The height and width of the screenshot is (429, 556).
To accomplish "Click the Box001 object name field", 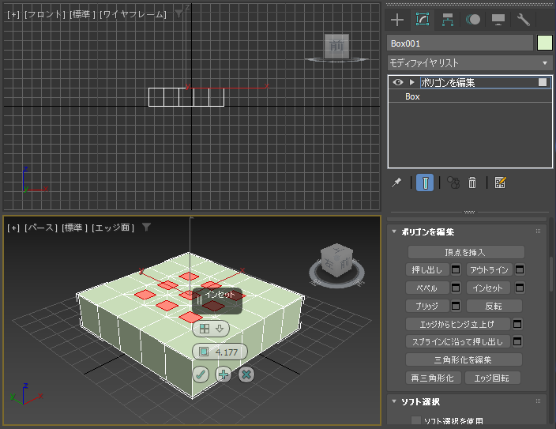I will point(460,43).
